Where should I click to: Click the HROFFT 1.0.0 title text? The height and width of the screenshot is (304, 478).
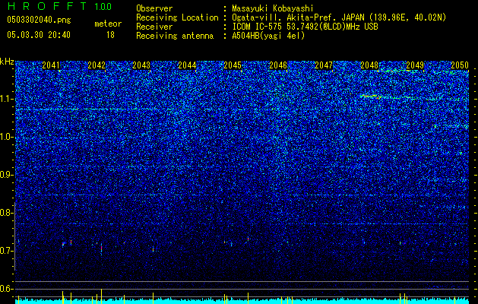click(x=59, y=6)
